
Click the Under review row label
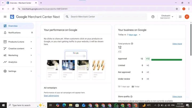(124, 79)
